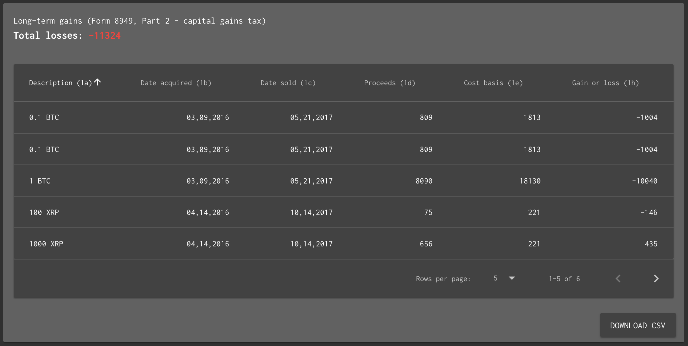Sort by Date acquired (1b) header
Viewport: 688px width, 346px height.
click(x=176, y=83)
